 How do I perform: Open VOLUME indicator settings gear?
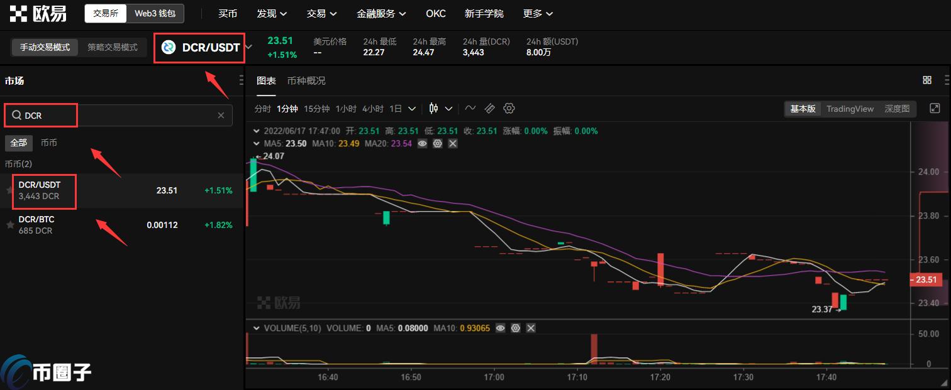click(x=516, y=328)
